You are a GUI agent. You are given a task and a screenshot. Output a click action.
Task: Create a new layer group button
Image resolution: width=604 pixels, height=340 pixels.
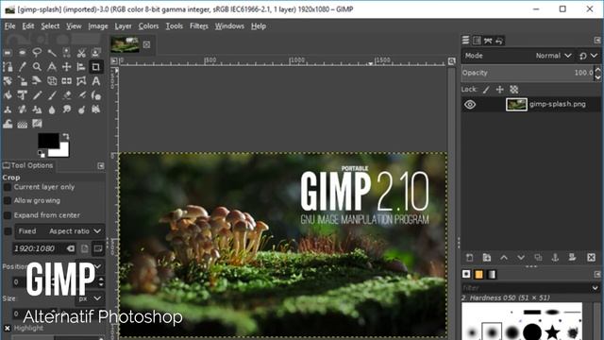coord(487,258)
